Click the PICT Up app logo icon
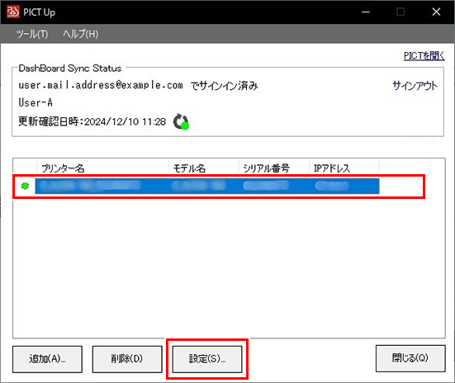The height and width of the screenshot is (383, 455). pyautogui.click(x=12, y=12)
